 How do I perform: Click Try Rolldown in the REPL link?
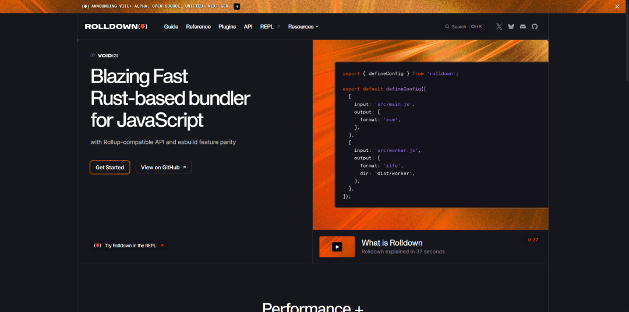pos(129,246)
